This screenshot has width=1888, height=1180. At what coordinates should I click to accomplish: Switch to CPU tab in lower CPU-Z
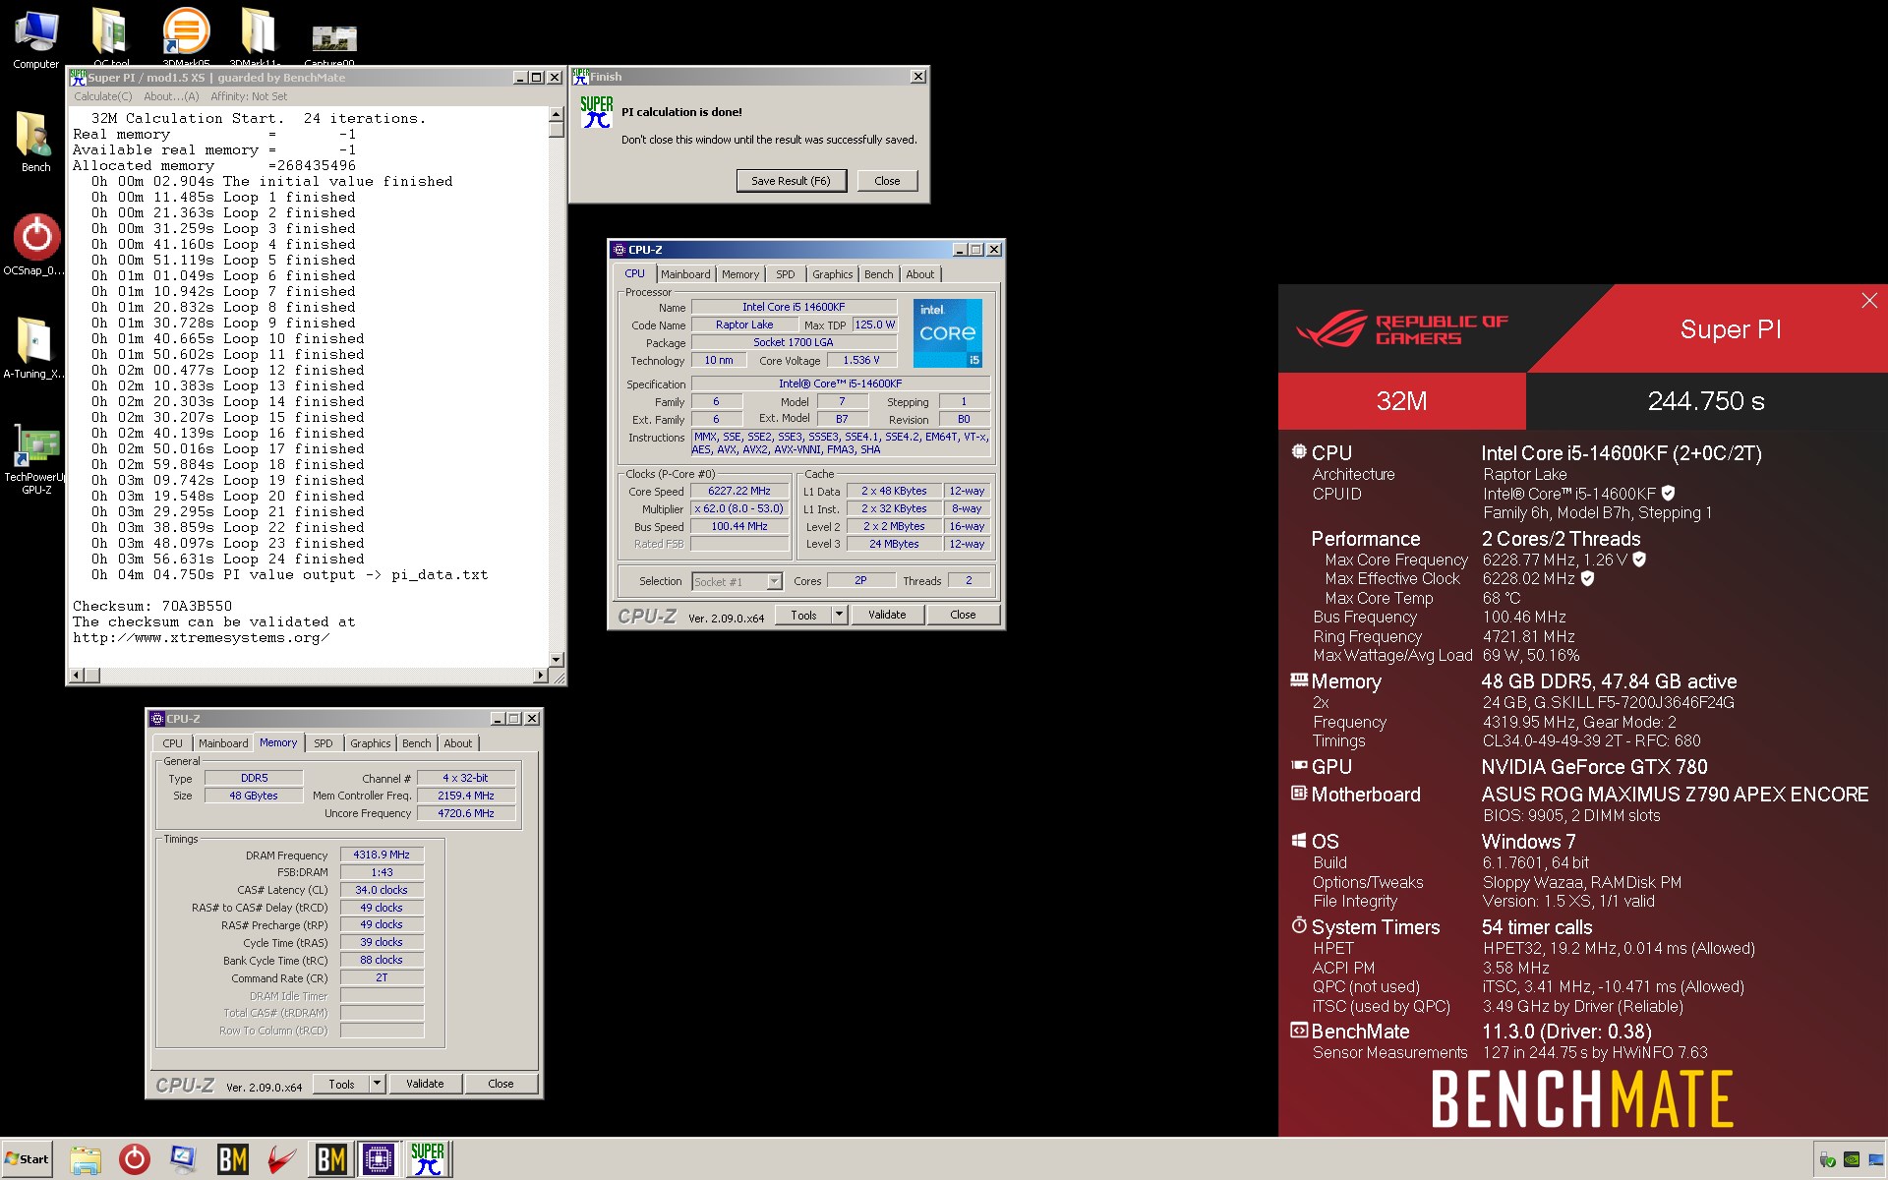click(172, 743)
